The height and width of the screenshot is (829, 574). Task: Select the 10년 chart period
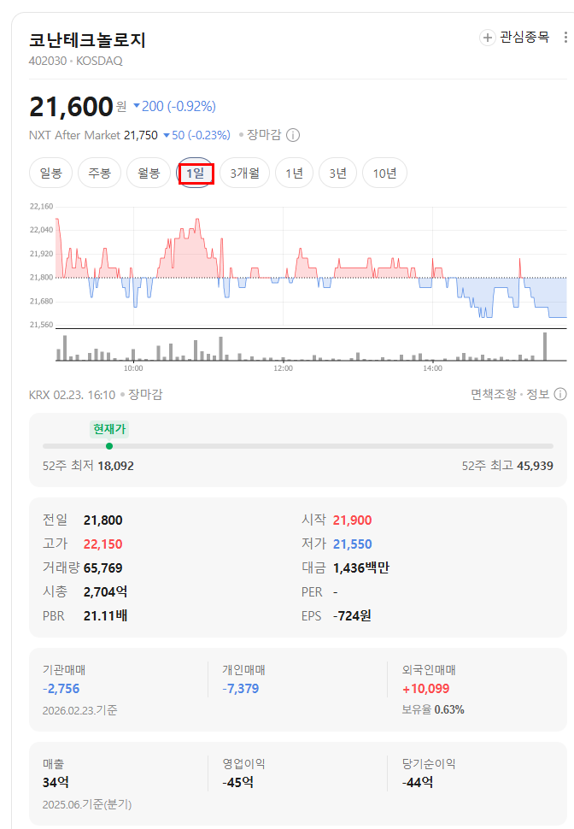click(x=384, y=173)
